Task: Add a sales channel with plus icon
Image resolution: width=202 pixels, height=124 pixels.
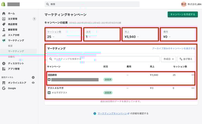Action: tap(33, 77)
